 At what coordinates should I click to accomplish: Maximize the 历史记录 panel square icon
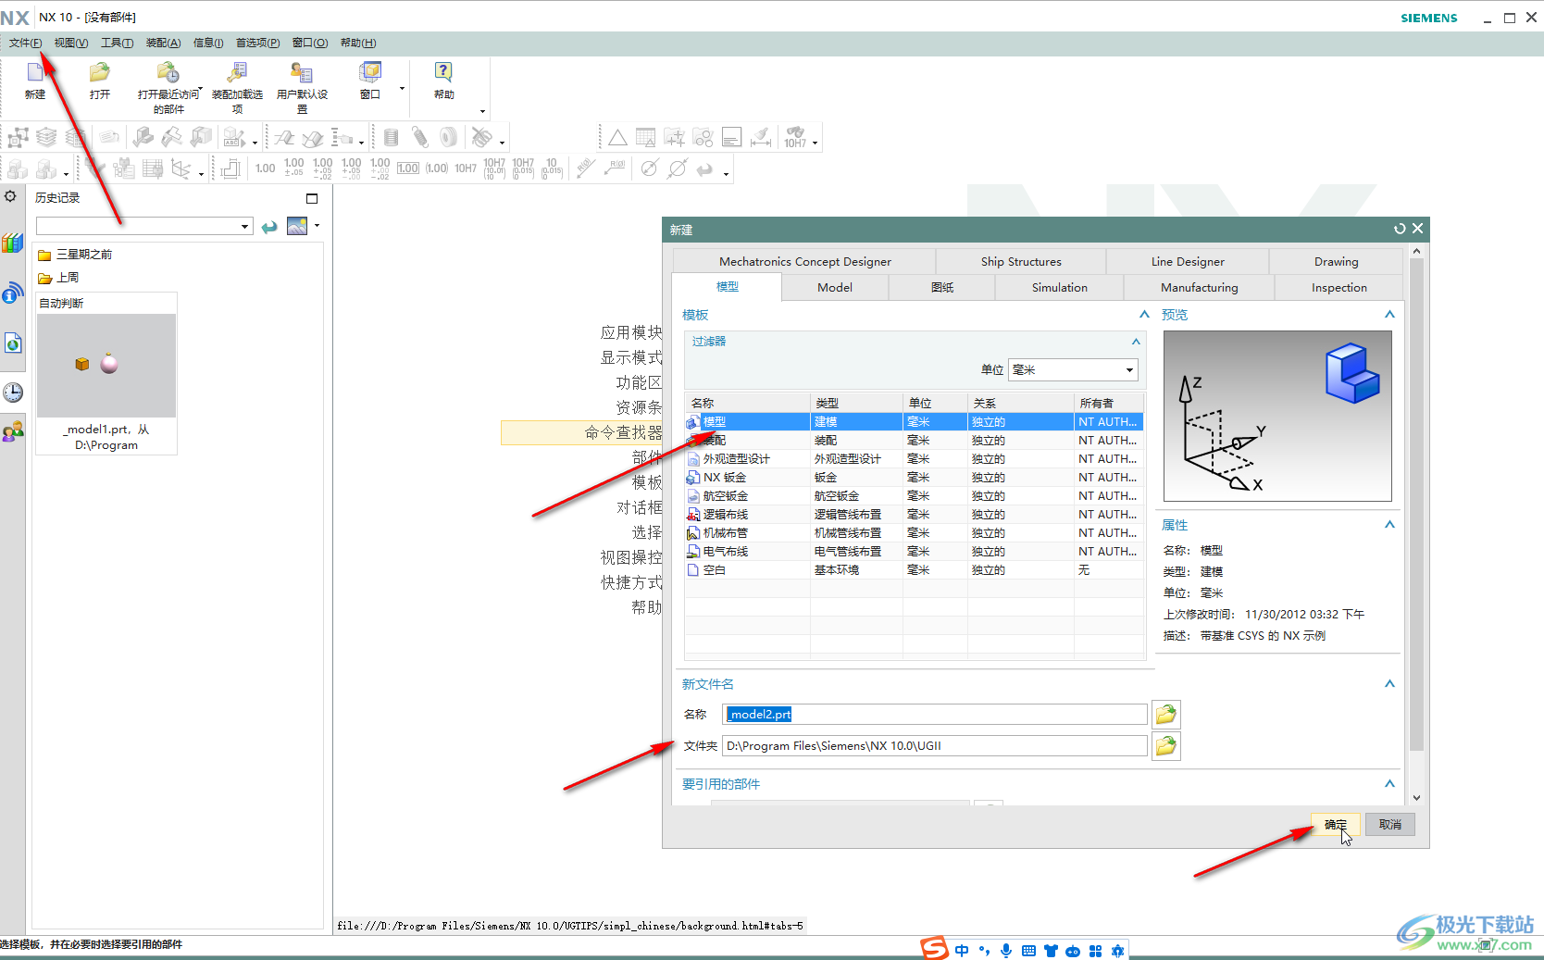(312, 198)
